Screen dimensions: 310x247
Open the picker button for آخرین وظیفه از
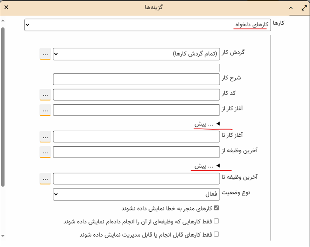45,152
